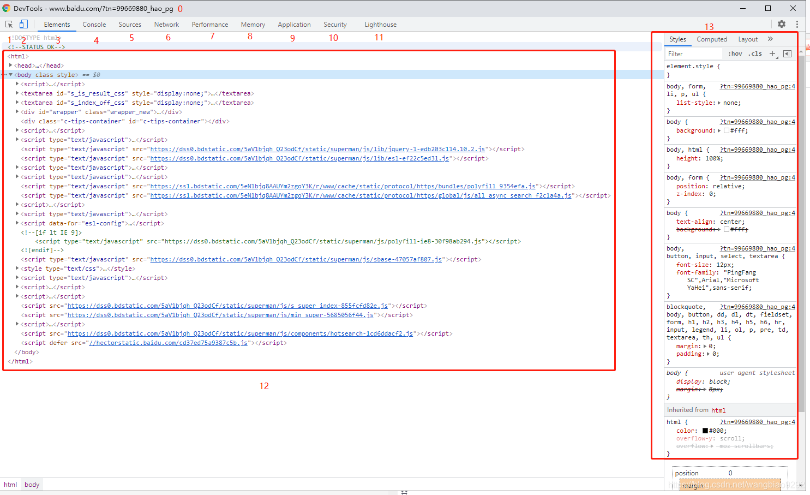Expand script data-for="esl-config" node
The image size is (810, 495).
coord(17,223)
